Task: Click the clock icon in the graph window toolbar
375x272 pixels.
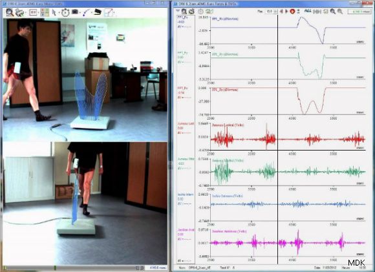Action: click(x=200, y=11)
